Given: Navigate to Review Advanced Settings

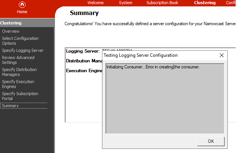Looking at the screenshot, I should [18, 60].
